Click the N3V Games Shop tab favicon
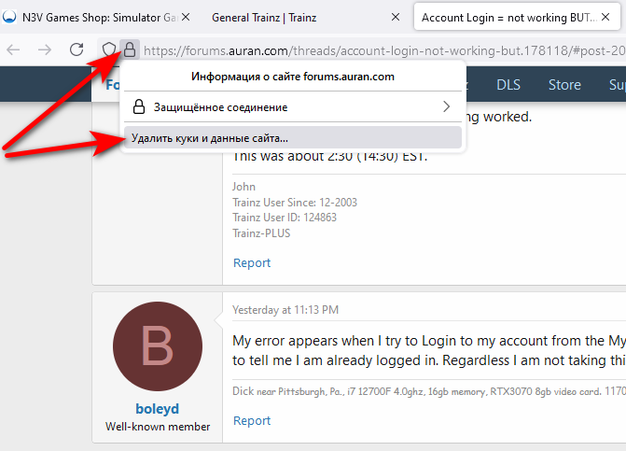This screenshot has width=626, height=451. [9, 17]
